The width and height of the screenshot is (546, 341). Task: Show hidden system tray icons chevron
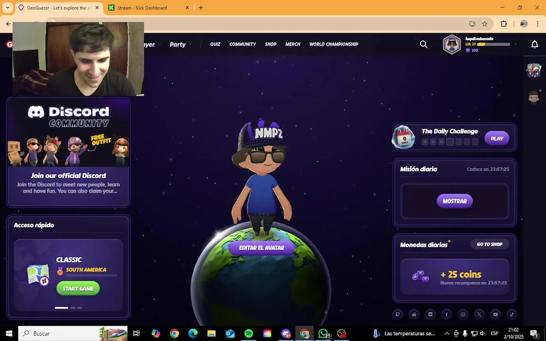(447, 333)
